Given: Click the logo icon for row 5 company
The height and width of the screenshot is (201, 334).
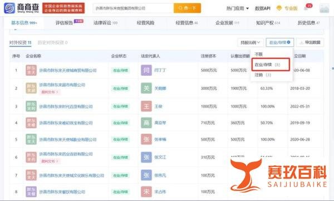Looking at the screenshot, I should 31,139.
